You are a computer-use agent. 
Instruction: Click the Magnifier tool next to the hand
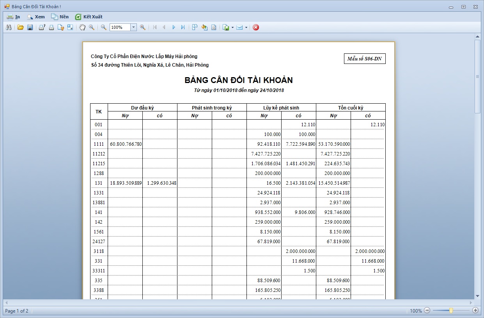92,27
